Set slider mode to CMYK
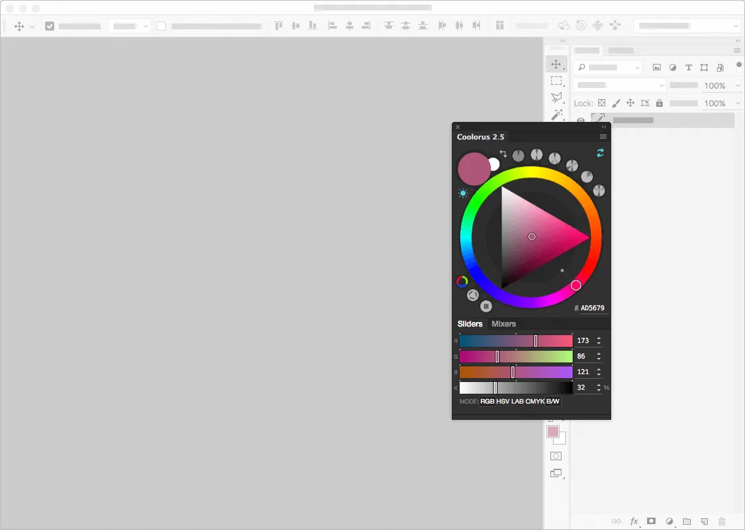 click(x=535, y=402)
